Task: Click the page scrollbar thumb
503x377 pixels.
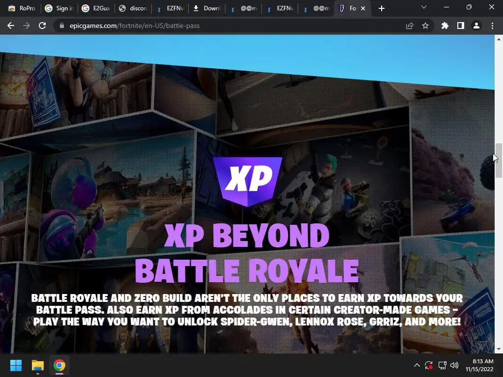Action: pos(499,161)
